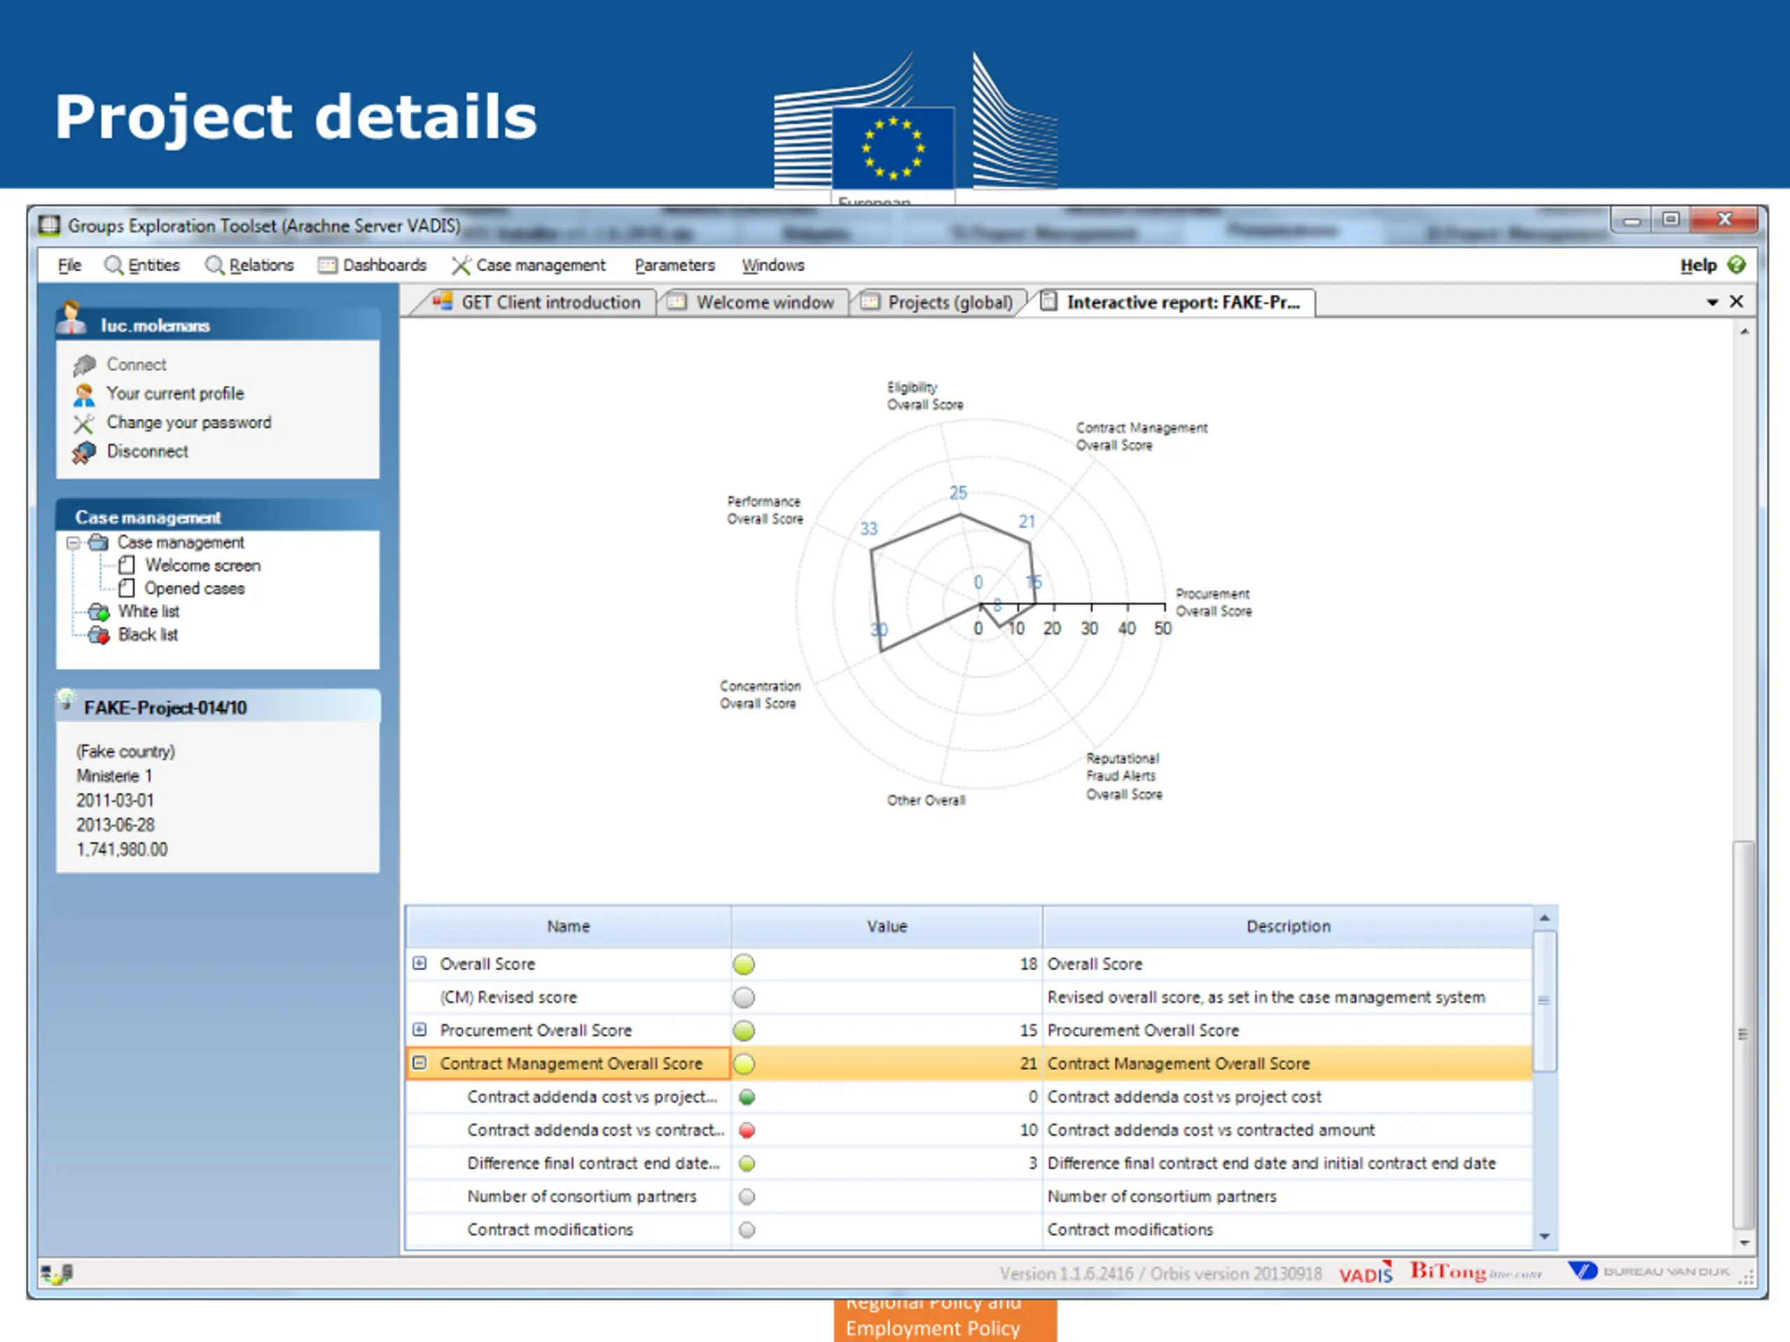
Task: Click the Dashboards icon in menu bar
Action: (x=327, y=266)
